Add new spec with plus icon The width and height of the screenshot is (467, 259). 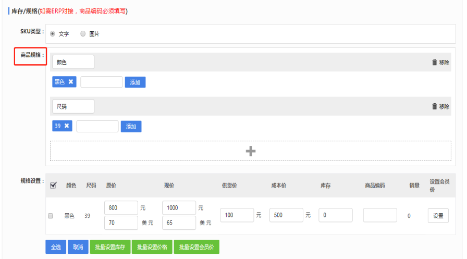250,151
